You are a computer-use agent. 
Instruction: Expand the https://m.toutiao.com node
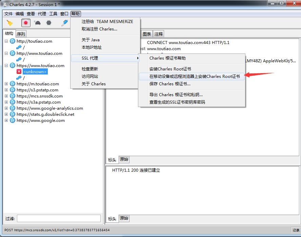point(6,84)
